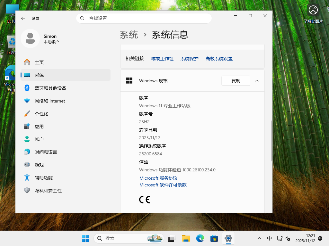Click the 复制 button for Windows 规格
The height and width of the screenshot is (246, 329).
tap(236, 81)
